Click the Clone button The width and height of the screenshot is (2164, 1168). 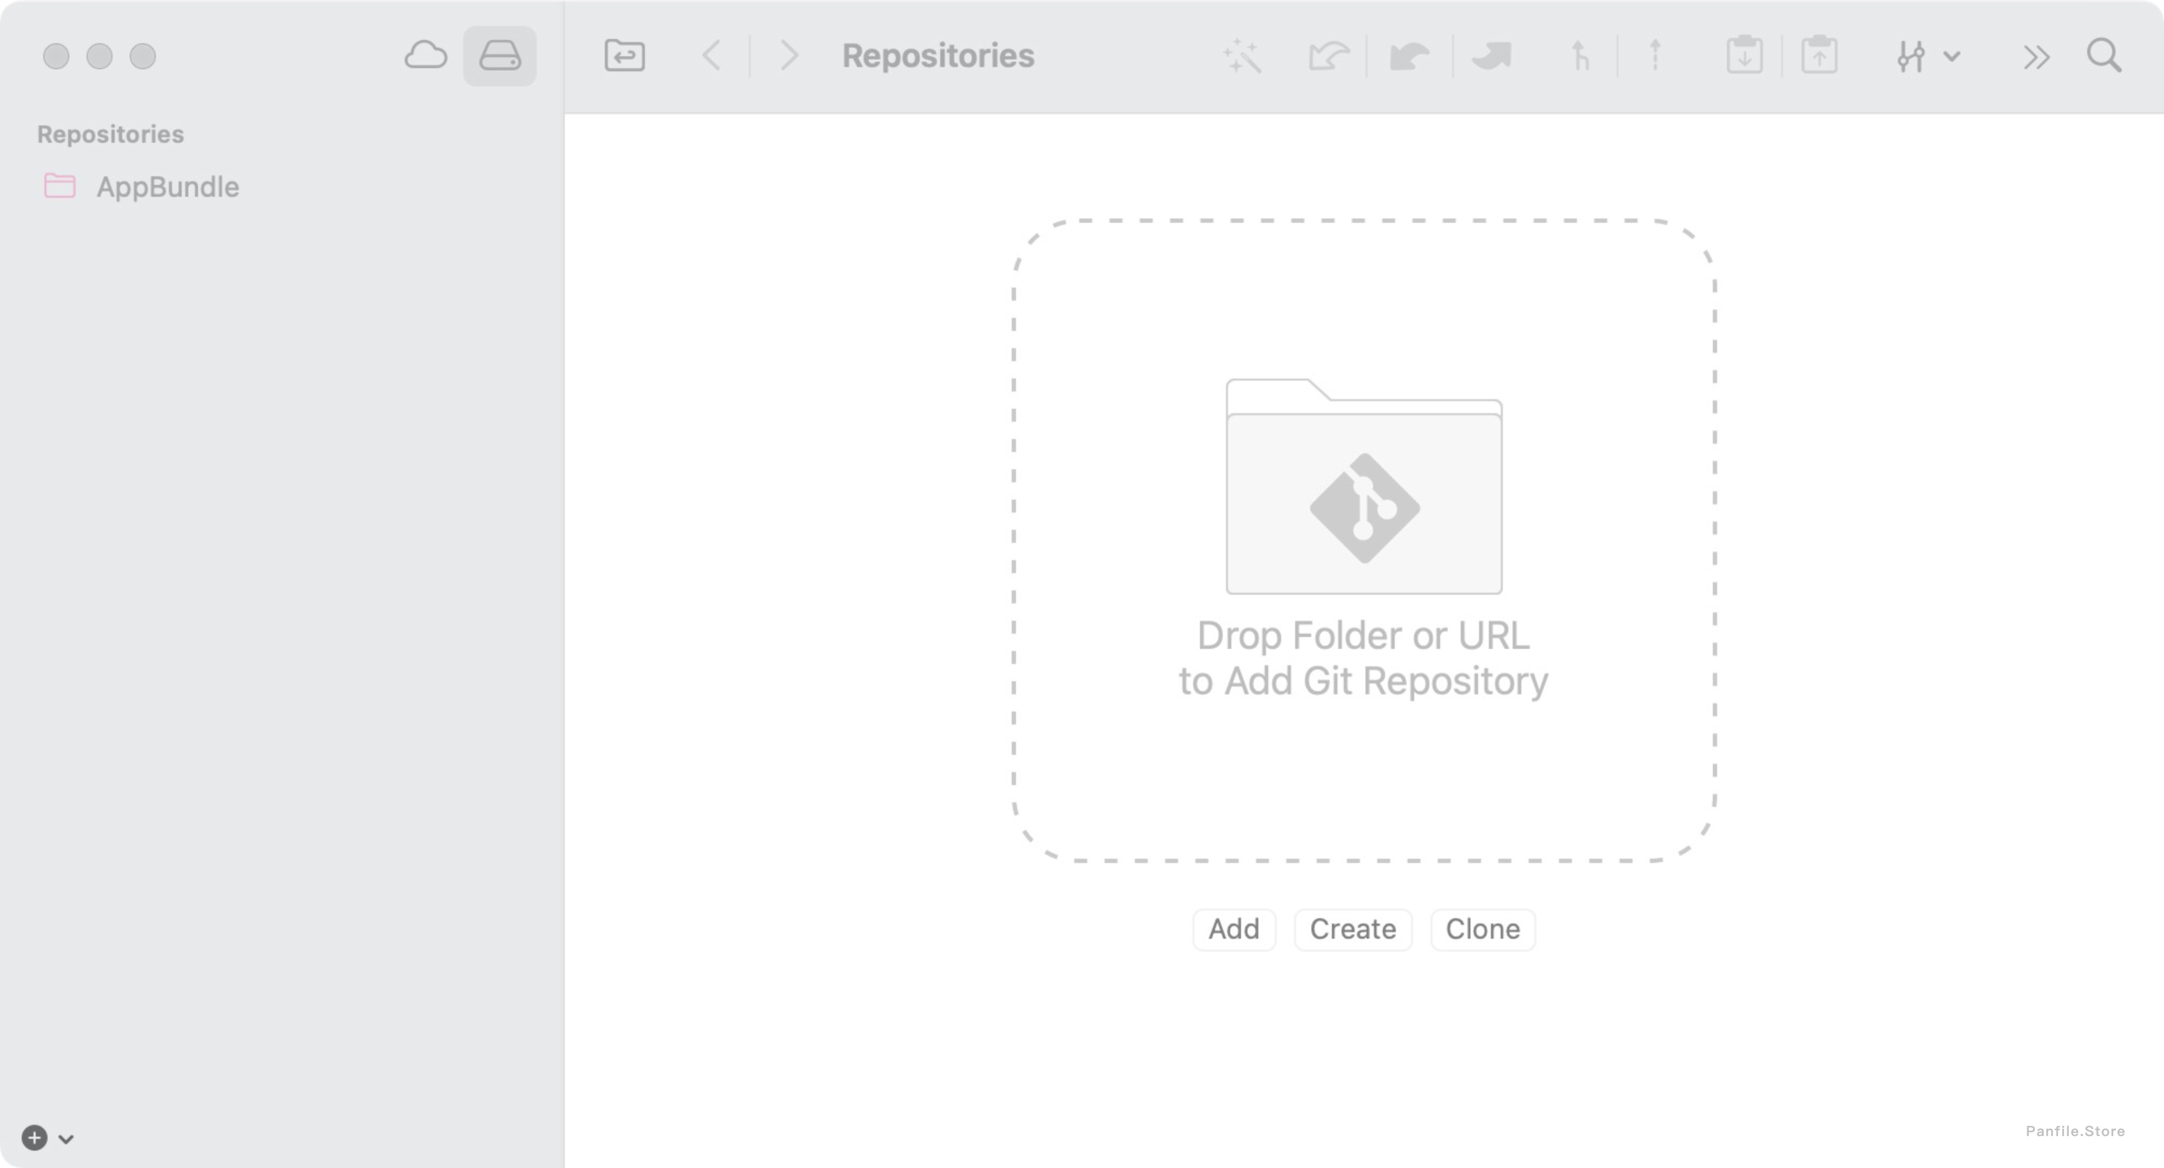[x=1483, y=930]
